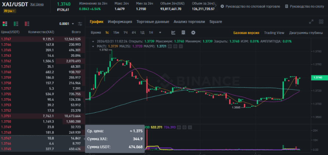Viewport: 328px width, 155px height.
Task: Click quantity 9,125.1 in order book
Action: coord(48,39)
